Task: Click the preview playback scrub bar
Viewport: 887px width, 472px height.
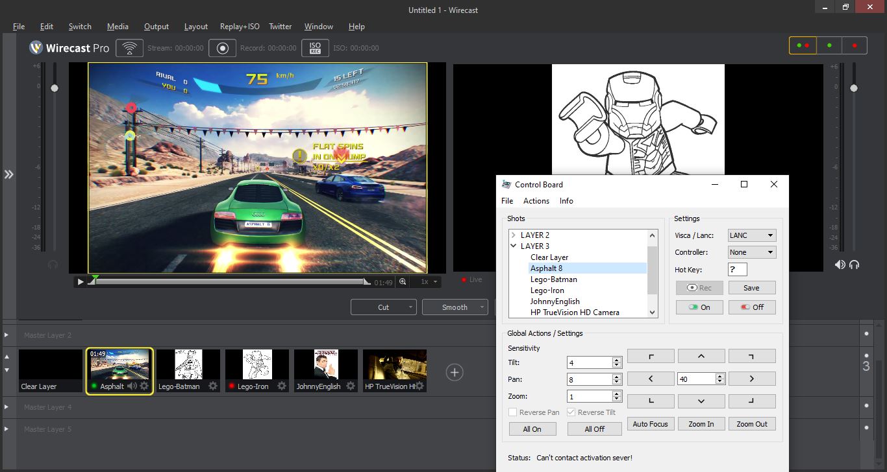Action: point(229,281)
